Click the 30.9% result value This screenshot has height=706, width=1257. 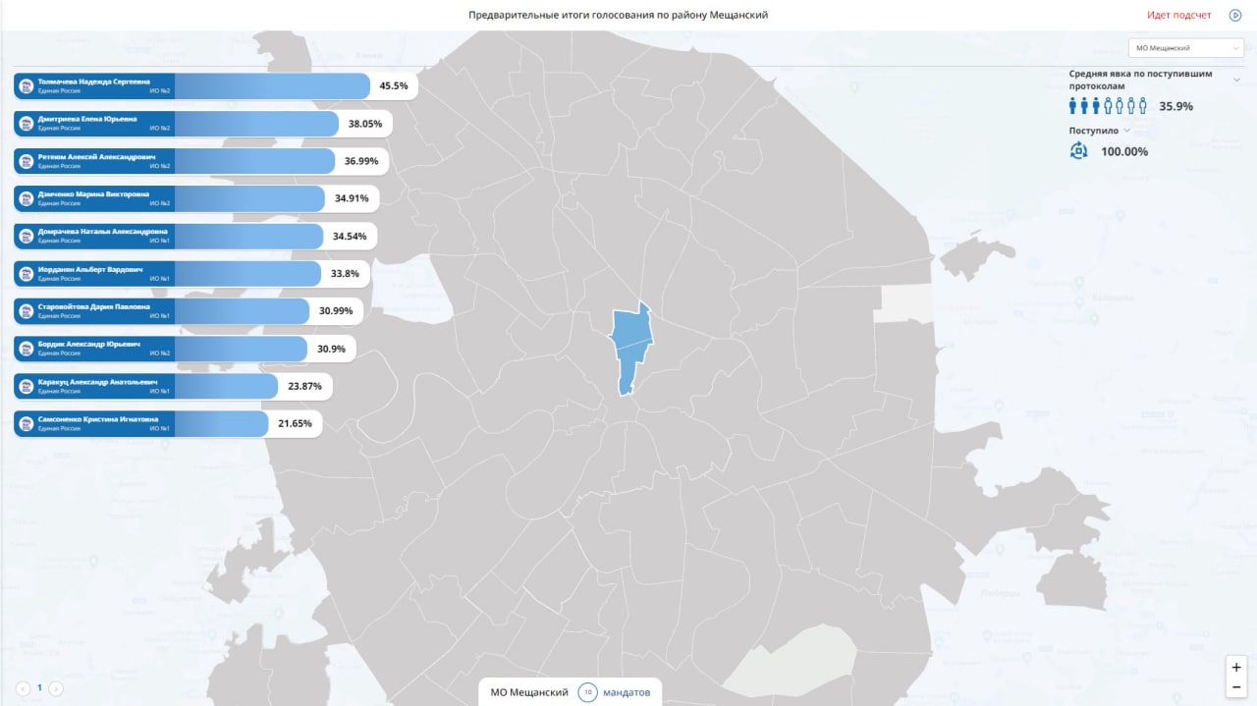(331, 349)
